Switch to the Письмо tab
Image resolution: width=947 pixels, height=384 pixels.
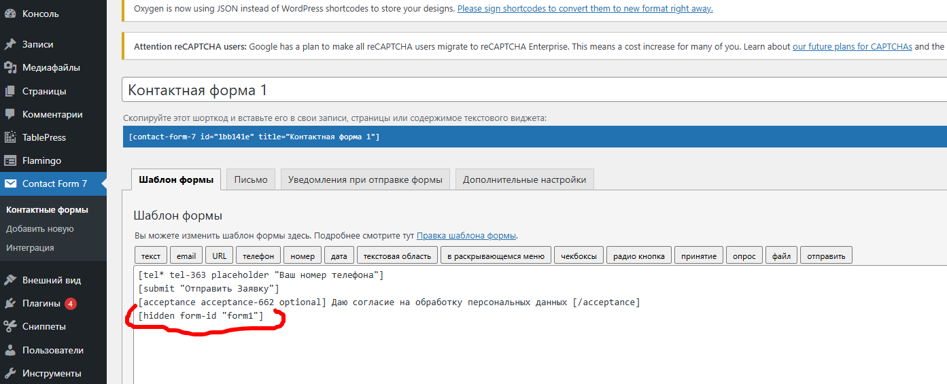(x=251, y=179)
